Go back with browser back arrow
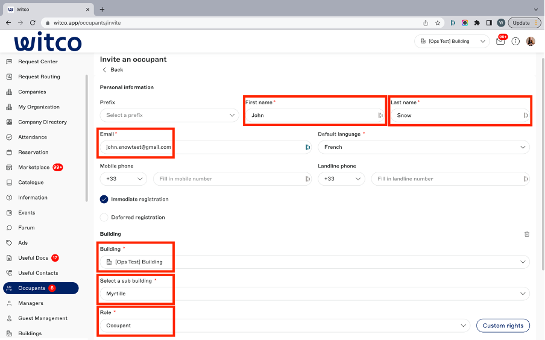 (8, 23)
